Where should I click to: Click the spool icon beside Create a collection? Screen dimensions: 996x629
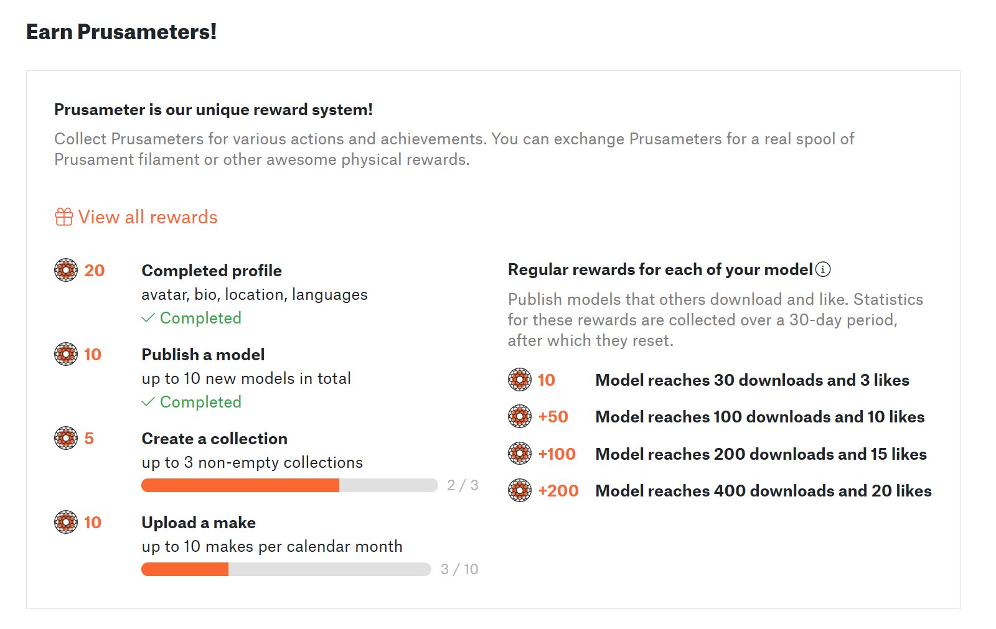click(x=66, y=438)
